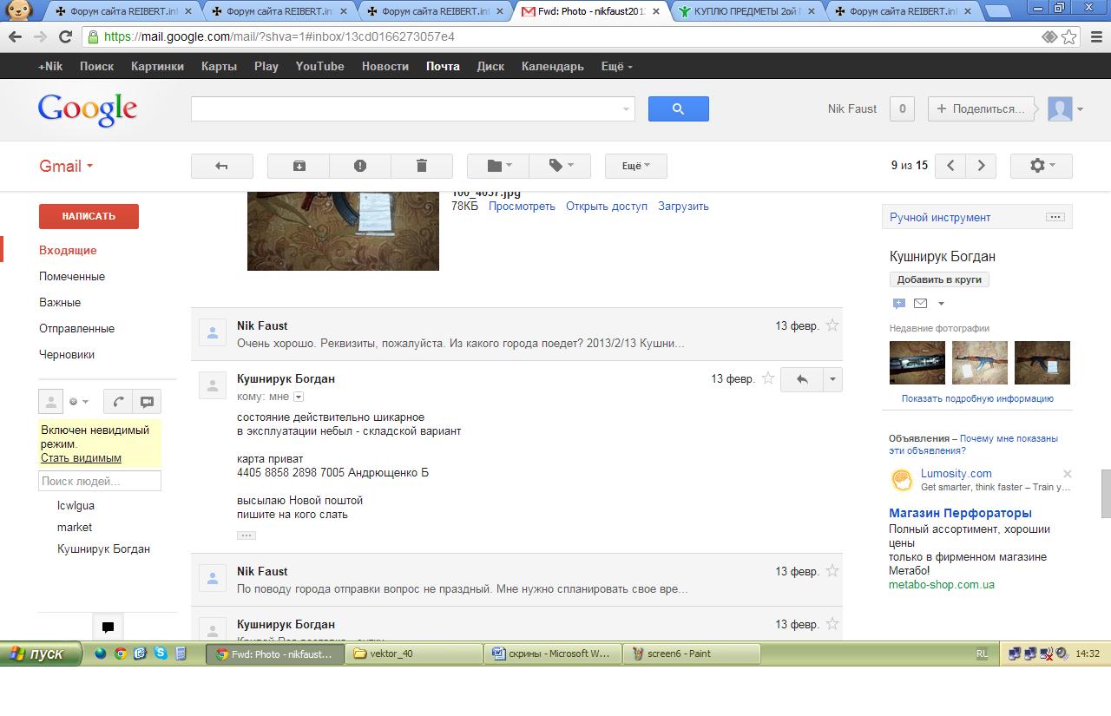
Task: Open the Move to folder button
Action: pyautogui.click(x=498, y=166)
